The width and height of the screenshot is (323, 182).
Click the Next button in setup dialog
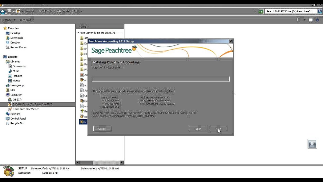point(219,129)
